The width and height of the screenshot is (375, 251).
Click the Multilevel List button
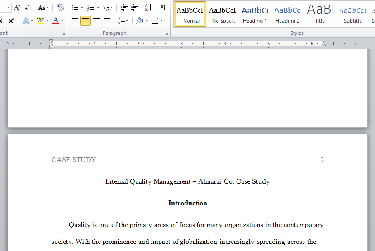click(107, 8)
